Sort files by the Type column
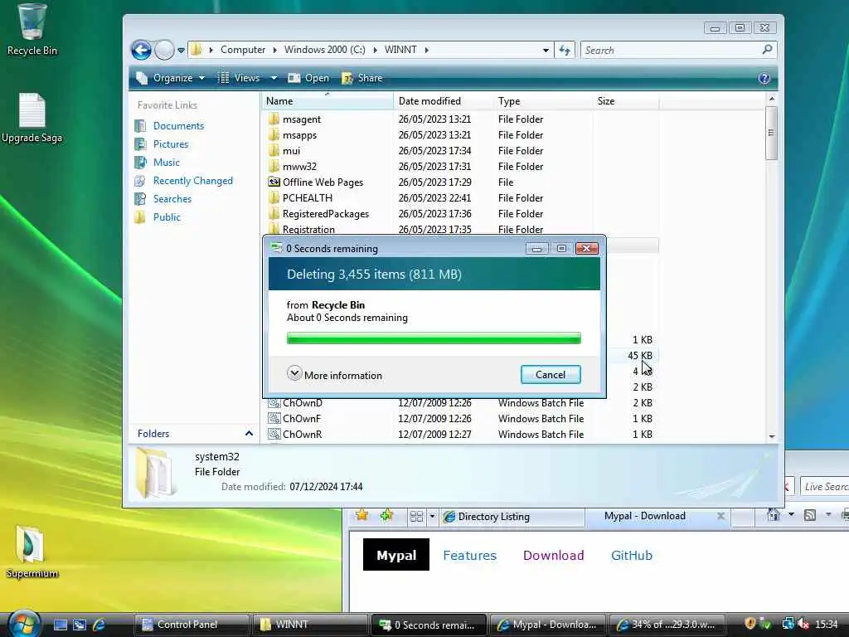The height and width of the screenshot is (637, 849). (543, 100)
